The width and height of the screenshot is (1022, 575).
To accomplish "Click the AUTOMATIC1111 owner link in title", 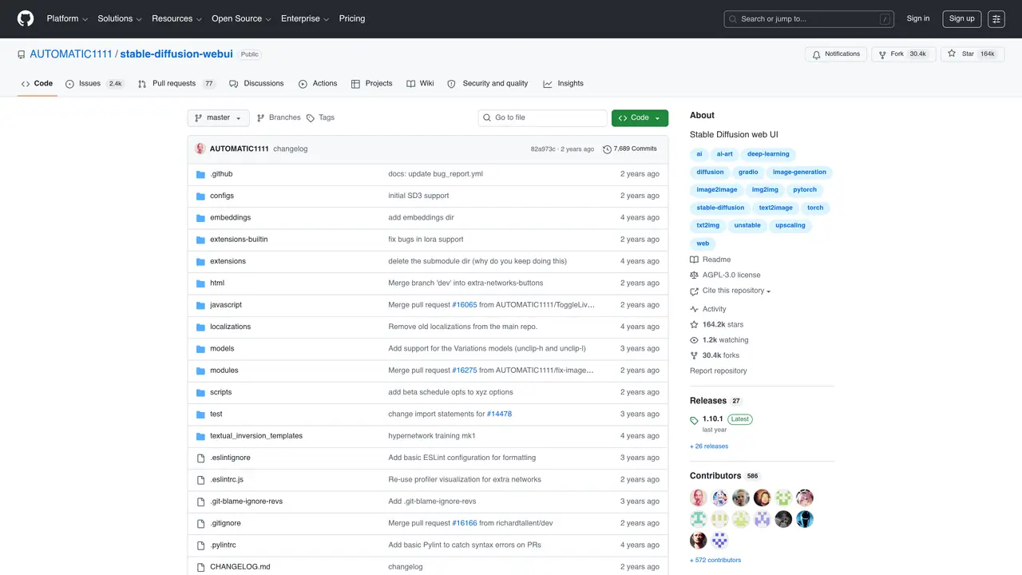I will [x=71, y=54].
